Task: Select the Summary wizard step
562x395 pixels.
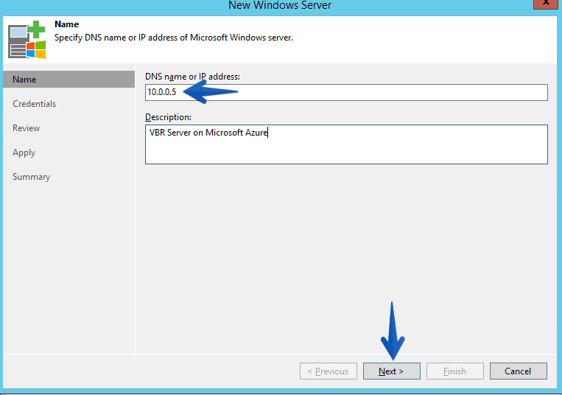Action: (x=31, y=177)
